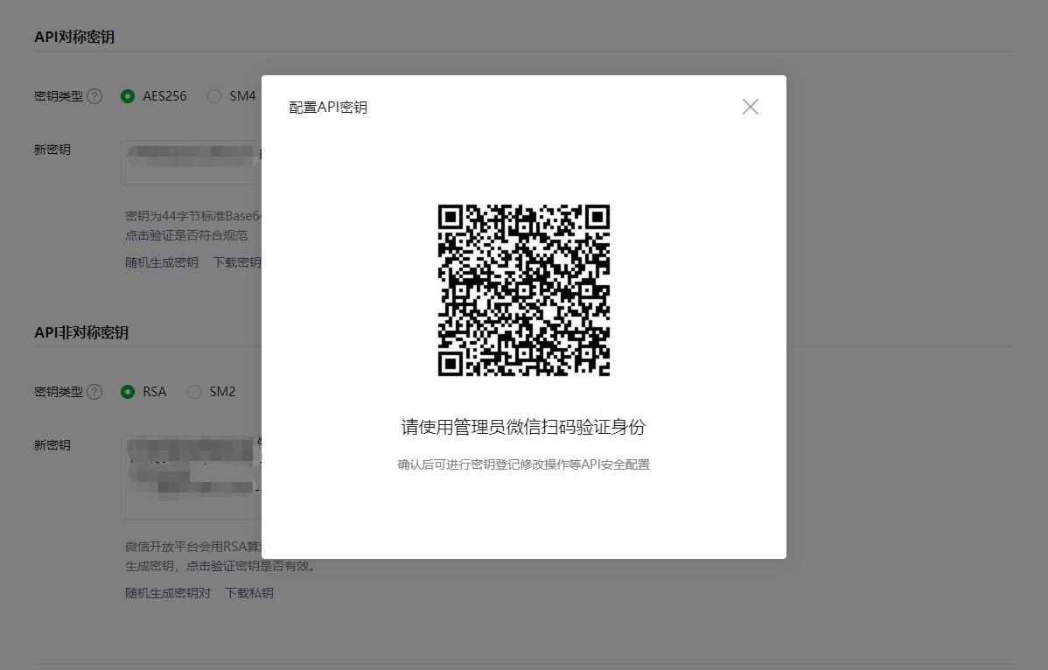
Task: Choose the SM2 asymmetric key type
Action: tap(194, 392)
